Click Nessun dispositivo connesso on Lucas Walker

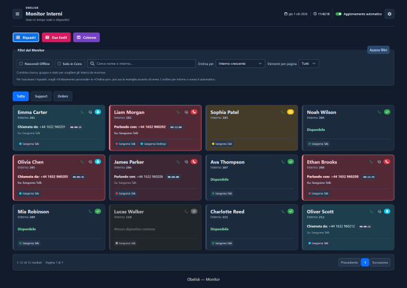134,229
